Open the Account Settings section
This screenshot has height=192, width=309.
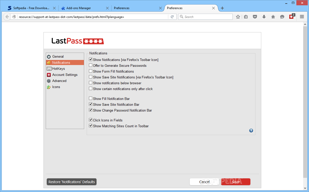coord(65,75)
